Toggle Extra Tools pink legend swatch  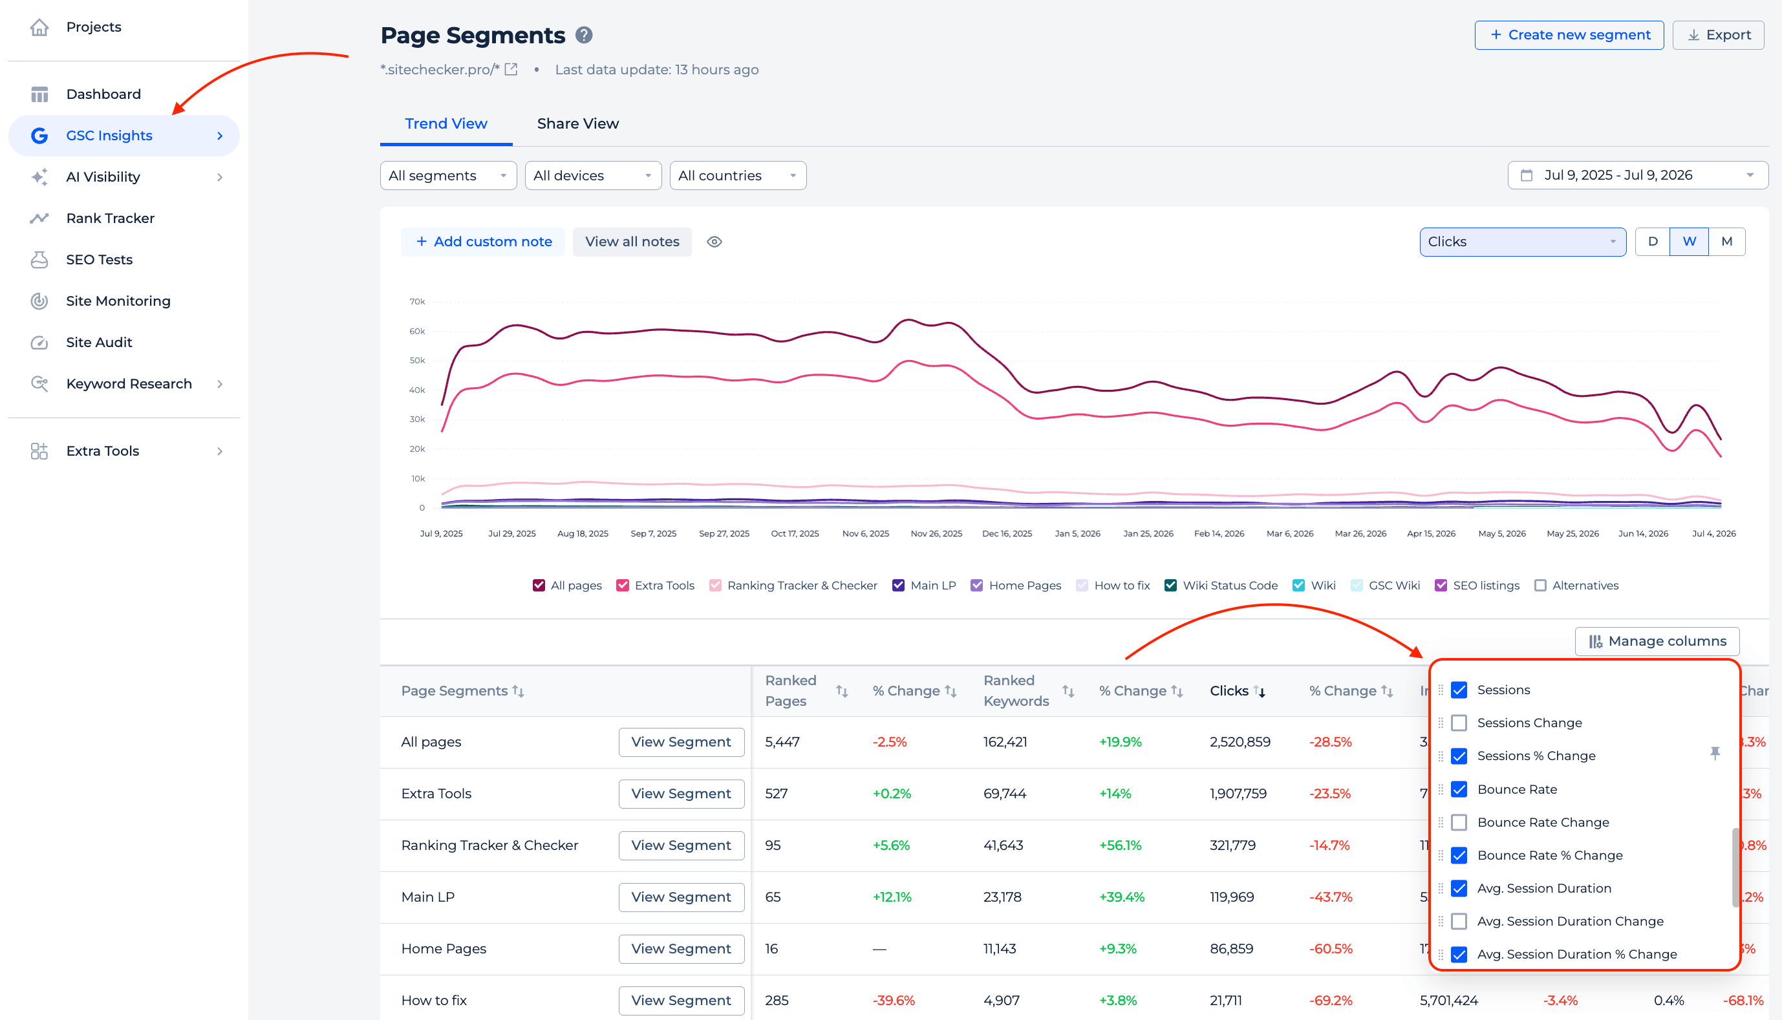click(622, 585)
